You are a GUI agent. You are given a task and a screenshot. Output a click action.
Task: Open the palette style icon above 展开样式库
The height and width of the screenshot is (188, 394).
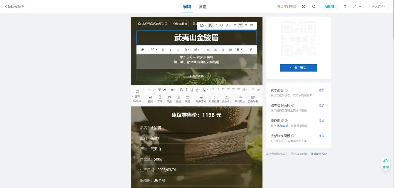(x=137, y=91)
